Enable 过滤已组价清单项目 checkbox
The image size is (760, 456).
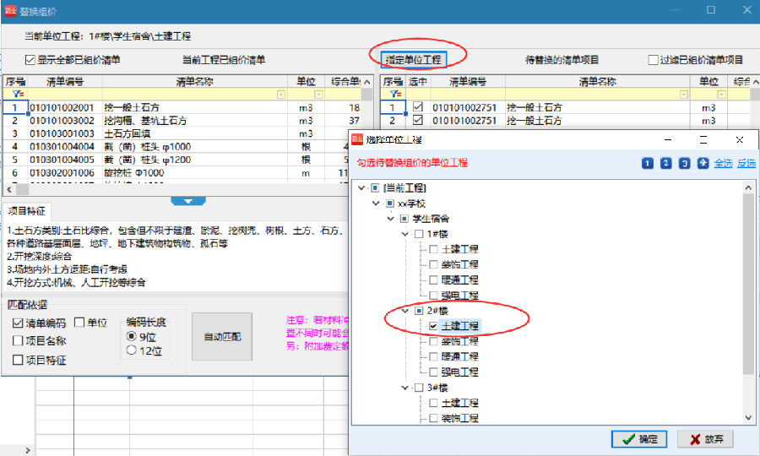coord(653,60)
